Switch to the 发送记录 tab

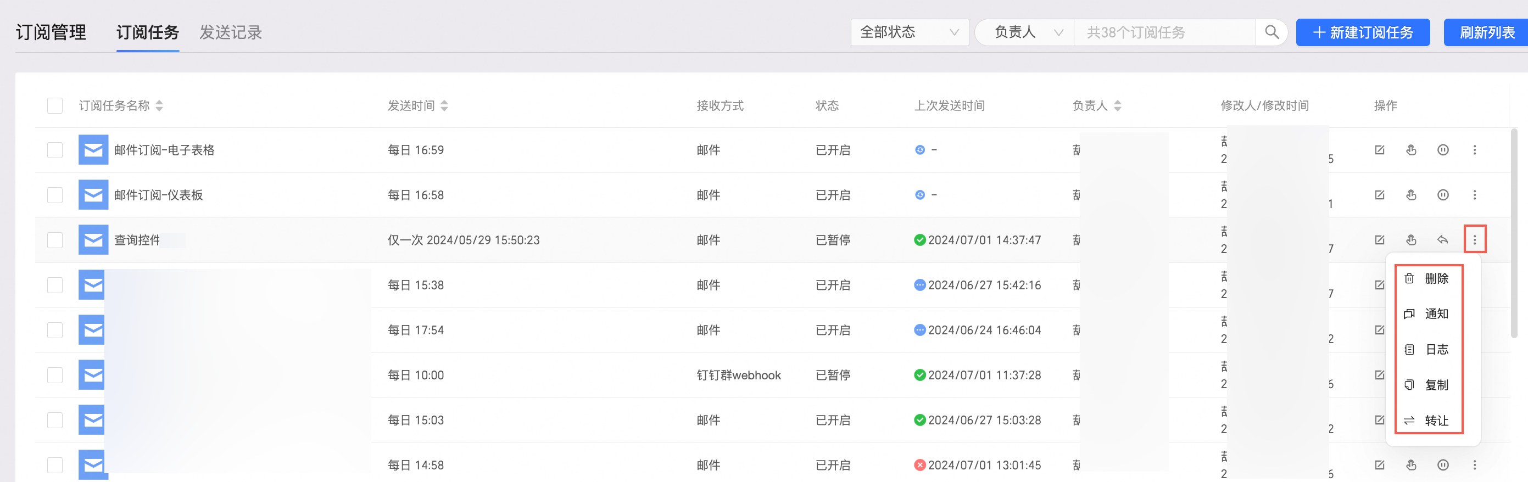230,32
